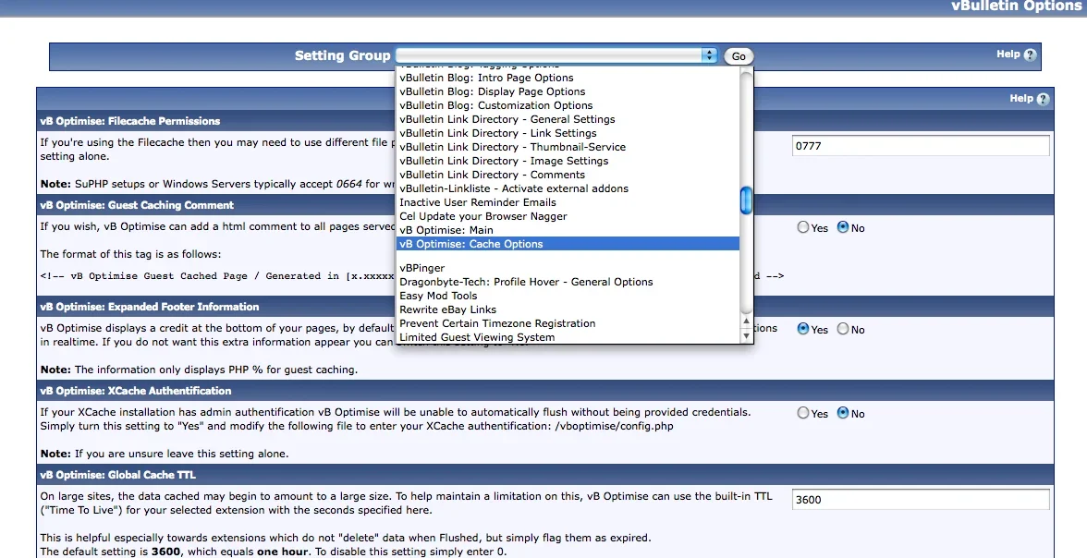1087x558 pixels.
Task: Select 'Inactive User Reminder Emails' option
Action: (478, 202)
